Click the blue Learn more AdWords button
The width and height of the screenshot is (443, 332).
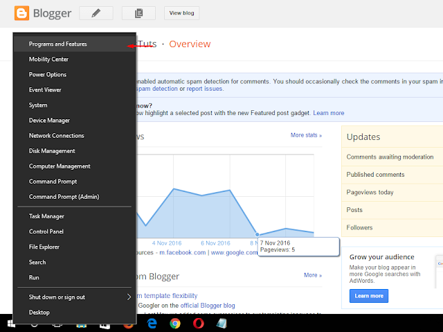pyautogui.click(x=369, y=296)
